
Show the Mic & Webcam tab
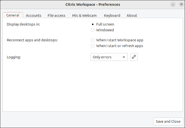coord(84,16)
